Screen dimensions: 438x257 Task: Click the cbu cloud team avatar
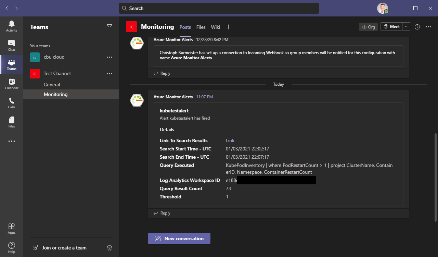click(x=35, y=57)
